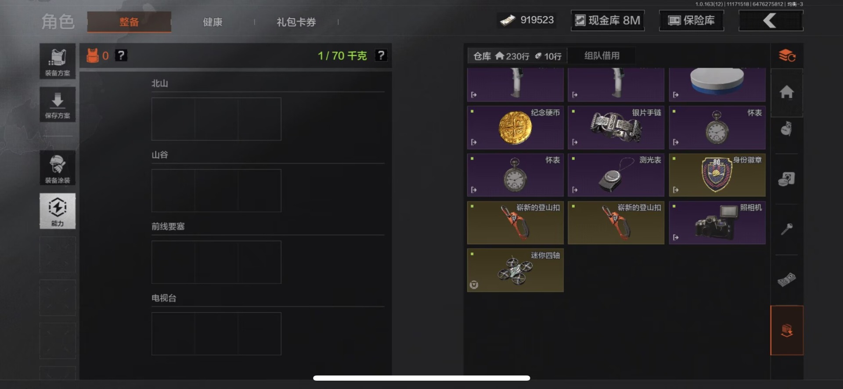Viewport: 843px width, 389px height.
Task: Select the key category filter icon
Action: tap(786, 229)
